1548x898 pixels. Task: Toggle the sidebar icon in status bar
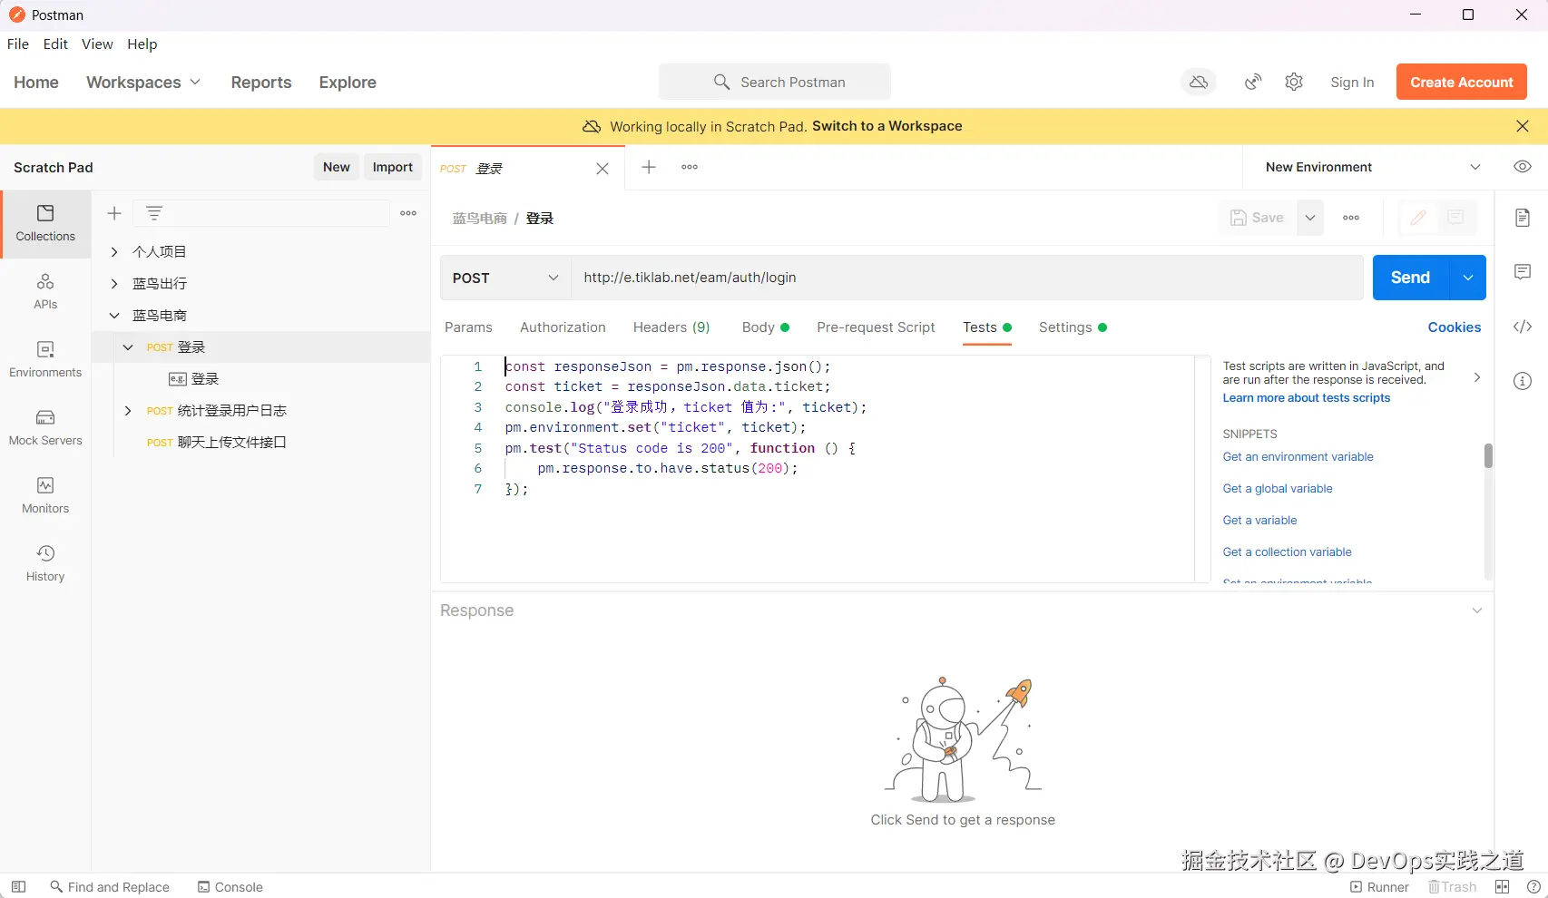(18, 887)
